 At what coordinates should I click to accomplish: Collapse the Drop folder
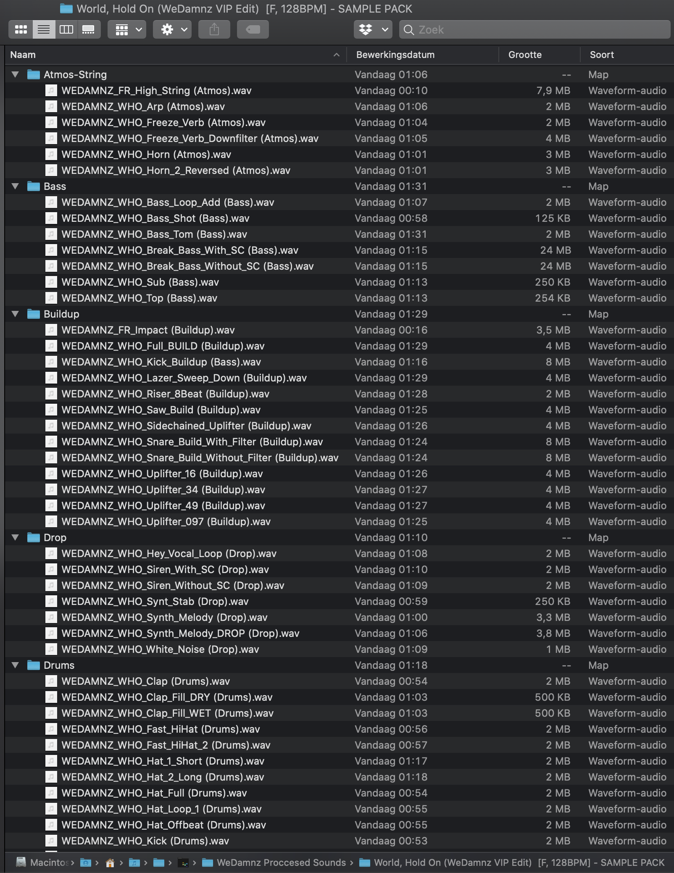coord(16,537)
